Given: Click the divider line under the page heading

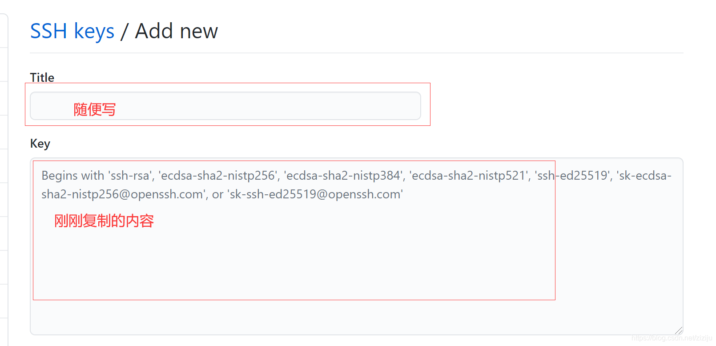Looking at the screenshot, I should pyautogui.click(x=356, y=52).
